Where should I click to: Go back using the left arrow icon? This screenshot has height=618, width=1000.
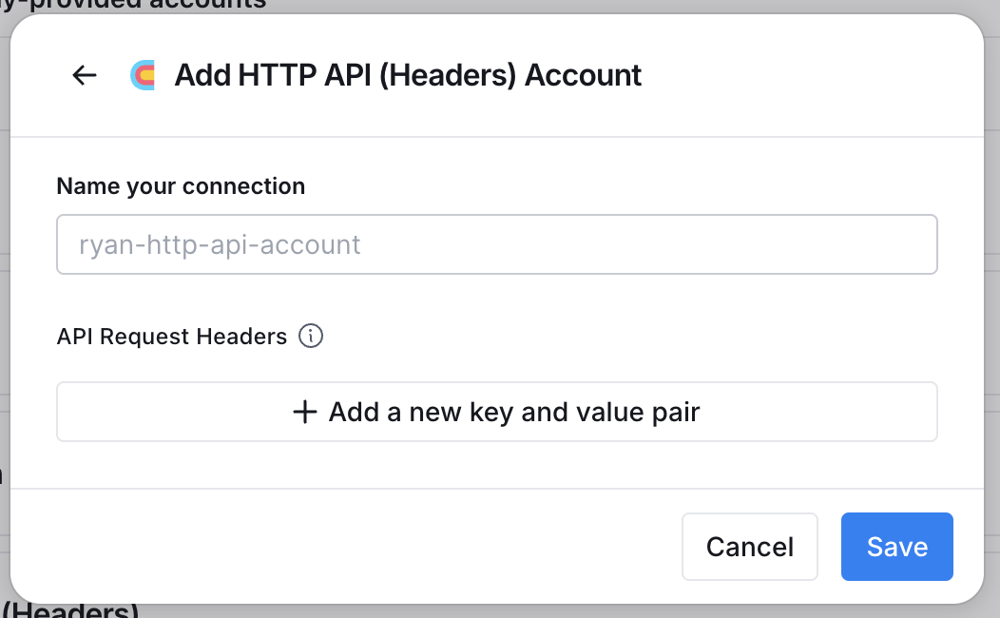(85, 75)
